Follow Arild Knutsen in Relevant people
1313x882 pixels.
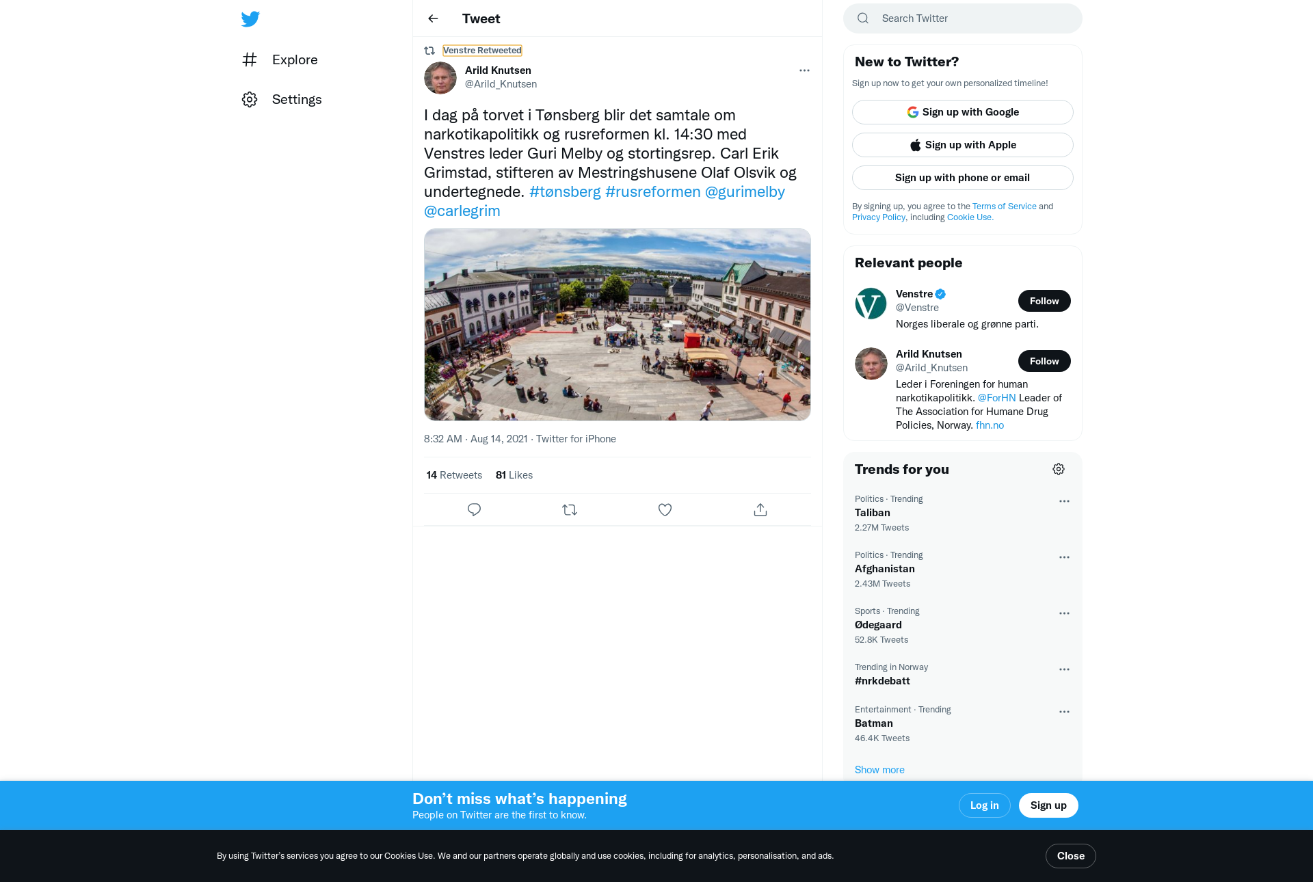point(1044,361)
